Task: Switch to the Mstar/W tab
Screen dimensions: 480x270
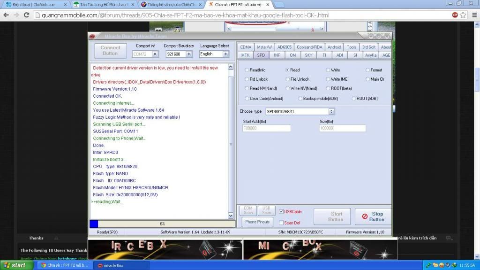Action: [264, 47]
